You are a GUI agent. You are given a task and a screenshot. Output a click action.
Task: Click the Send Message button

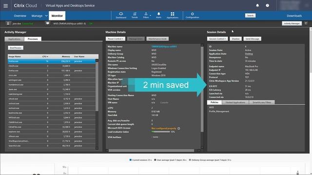pos(253,39)
